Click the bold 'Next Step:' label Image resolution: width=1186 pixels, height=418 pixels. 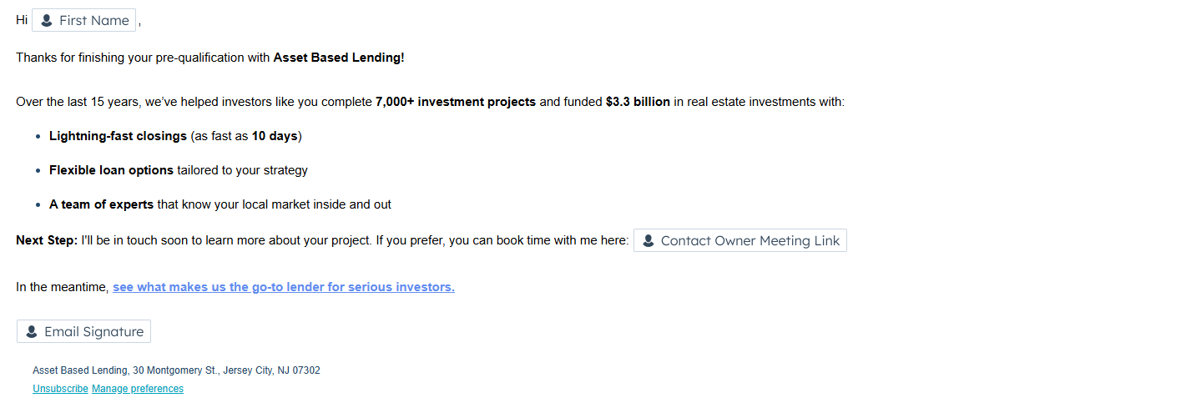click(47, 240)
